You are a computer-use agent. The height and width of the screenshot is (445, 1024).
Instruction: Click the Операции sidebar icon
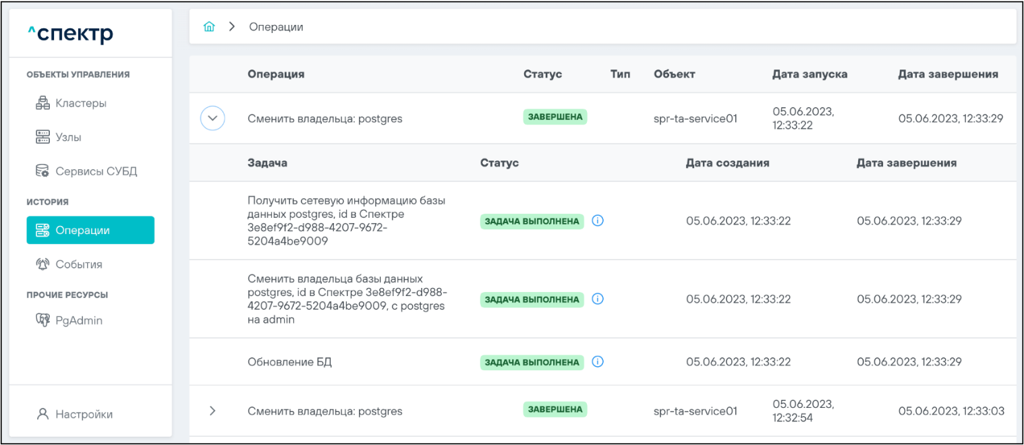[42, 231]
